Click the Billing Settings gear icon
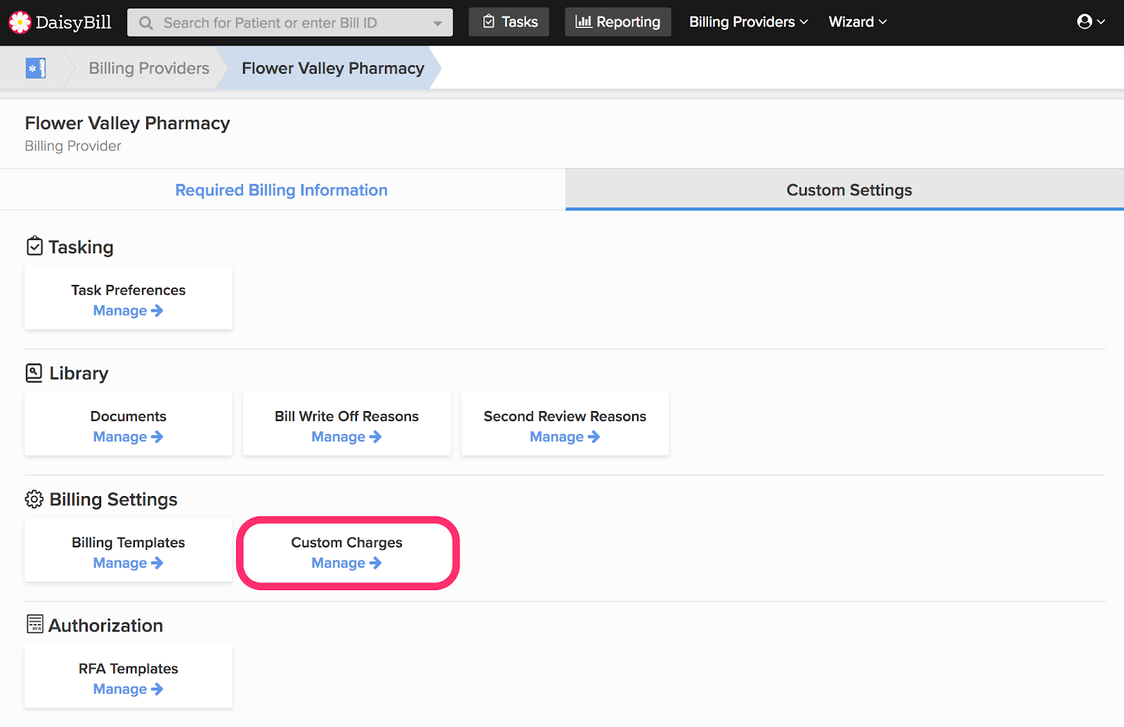 (x=34, y=499)
